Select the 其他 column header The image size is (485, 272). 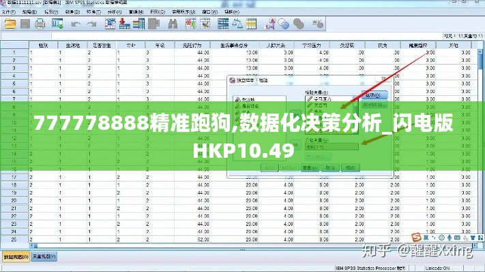(x=454, y=46)
